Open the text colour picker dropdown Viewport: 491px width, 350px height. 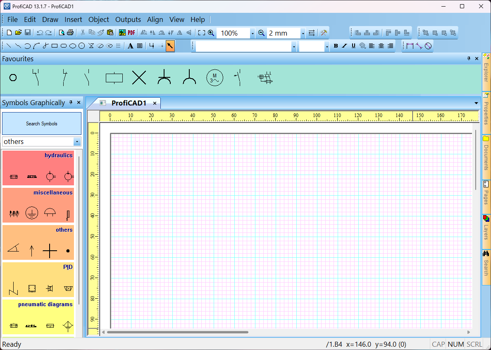click(x=362, y=46)
